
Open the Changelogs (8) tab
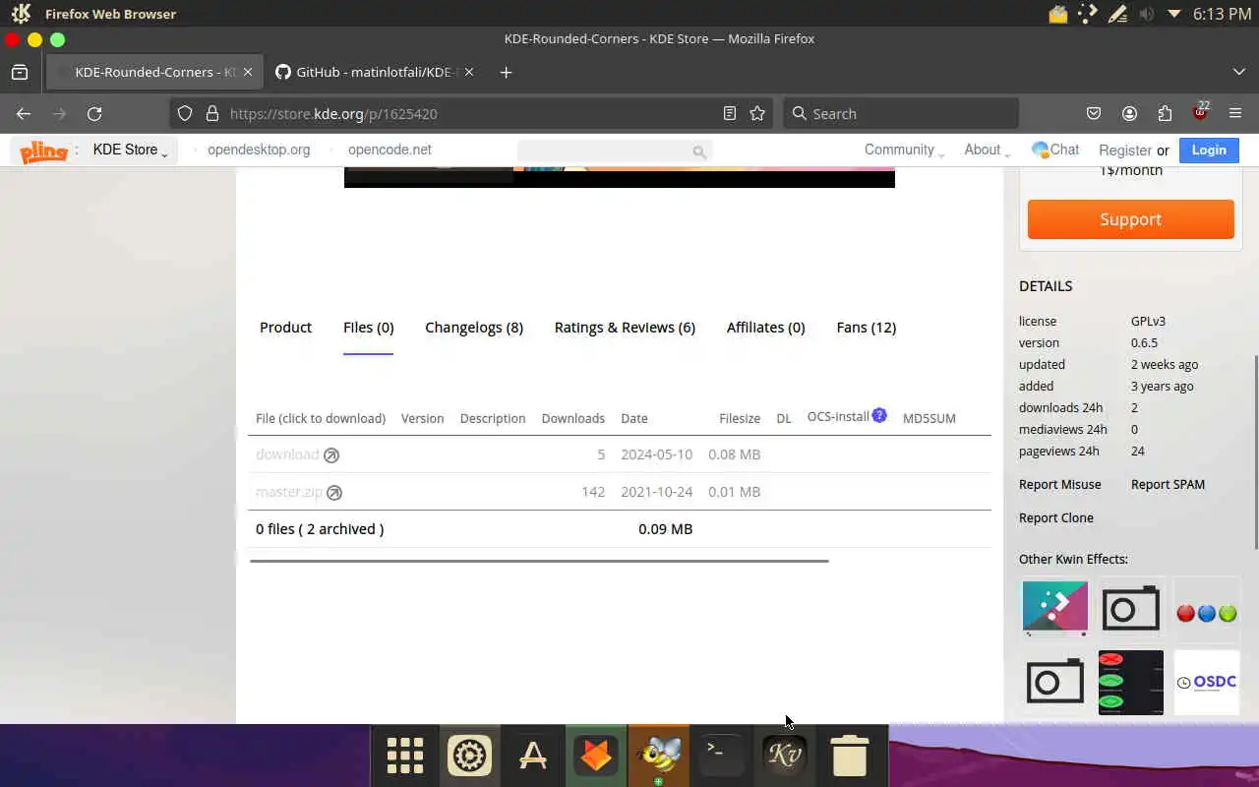coord(474,328)
